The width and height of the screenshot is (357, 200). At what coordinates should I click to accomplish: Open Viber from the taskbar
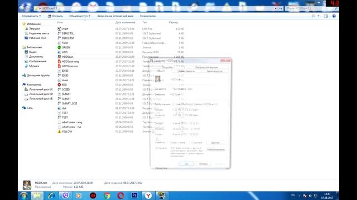click(65, 196)
